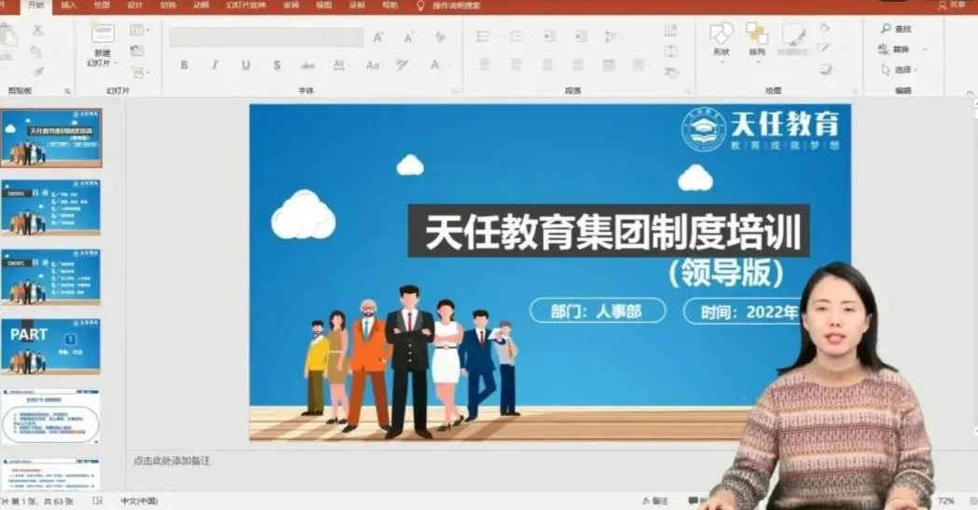Click the Quick Styles button
Image resolution: width=978 pixels, height=510 pixels.
tap(792, 39)
